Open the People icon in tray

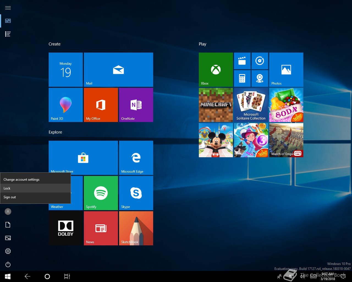279,276
